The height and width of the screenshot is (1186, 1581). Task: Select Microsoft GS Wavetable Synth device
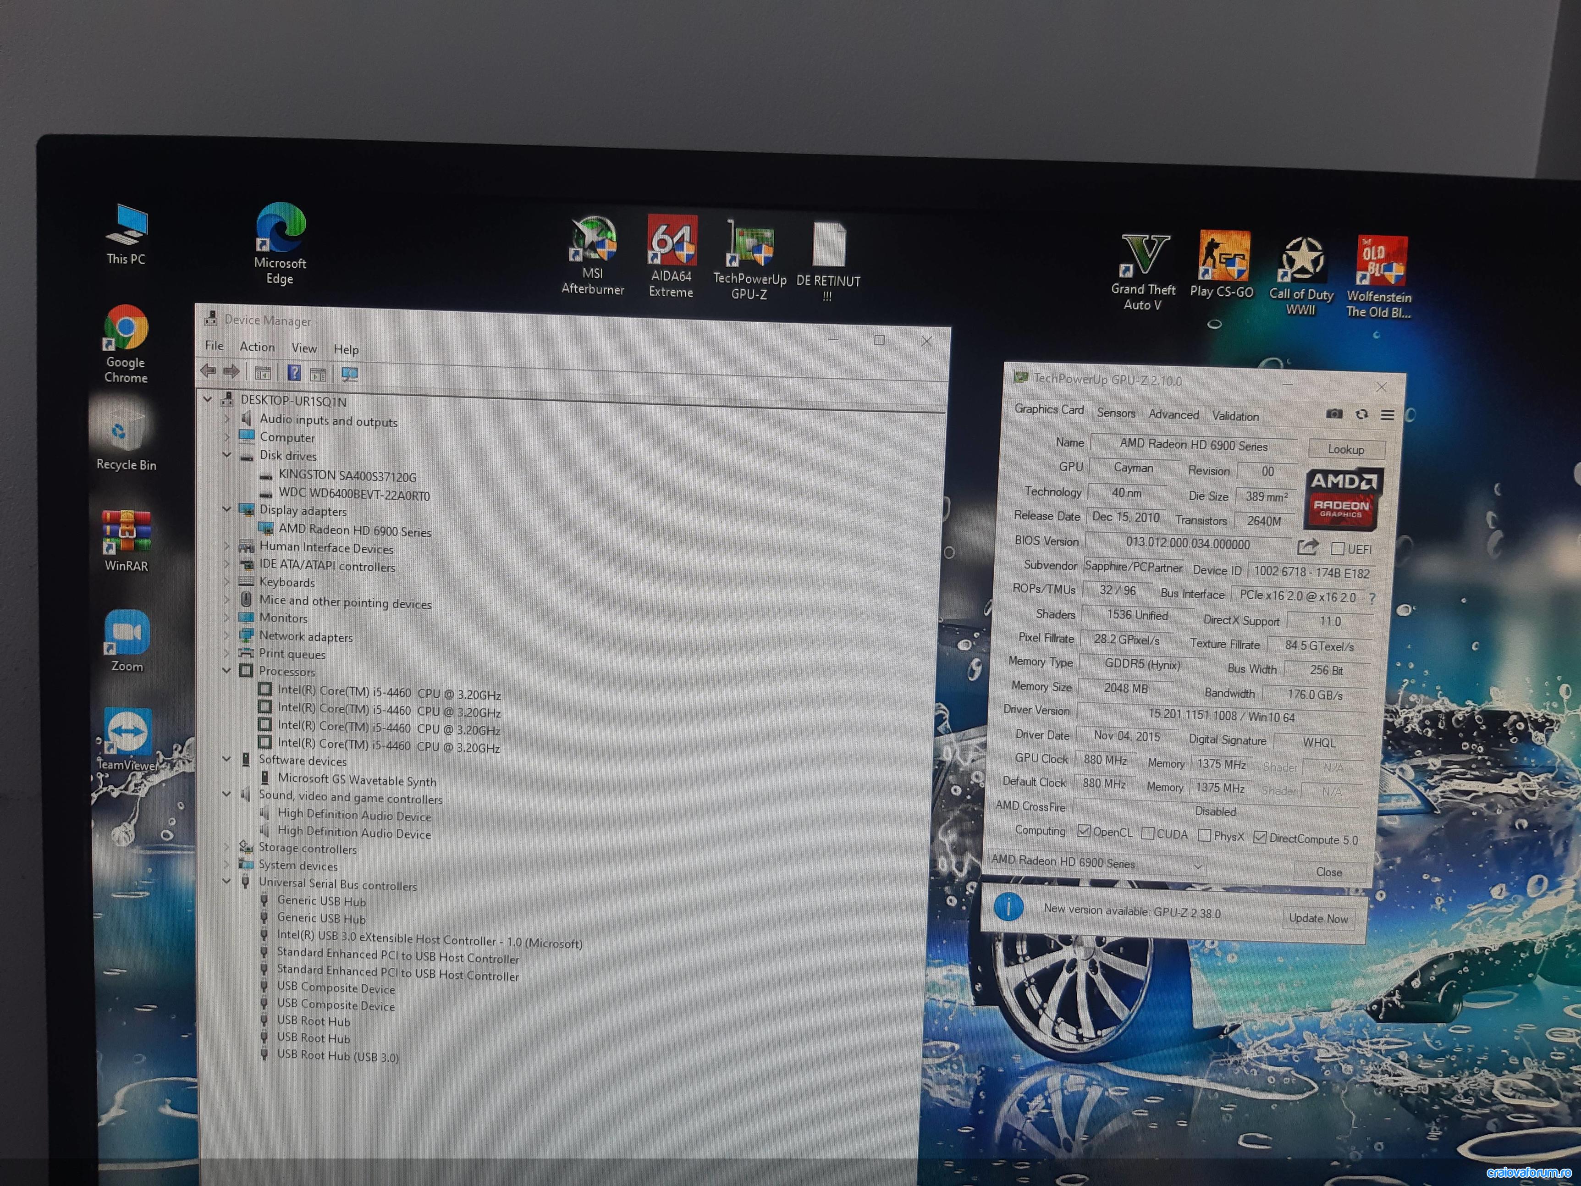[357, 779]
